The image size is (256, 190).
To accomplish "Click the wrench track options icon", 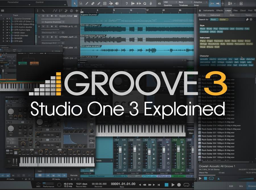I will pos(43,11).
